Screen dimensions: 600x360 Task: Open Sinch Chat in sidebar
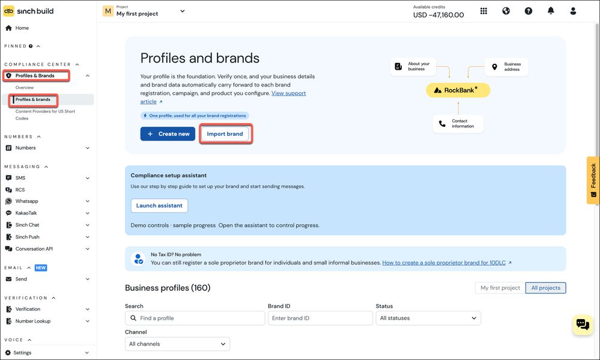point(27,225)
